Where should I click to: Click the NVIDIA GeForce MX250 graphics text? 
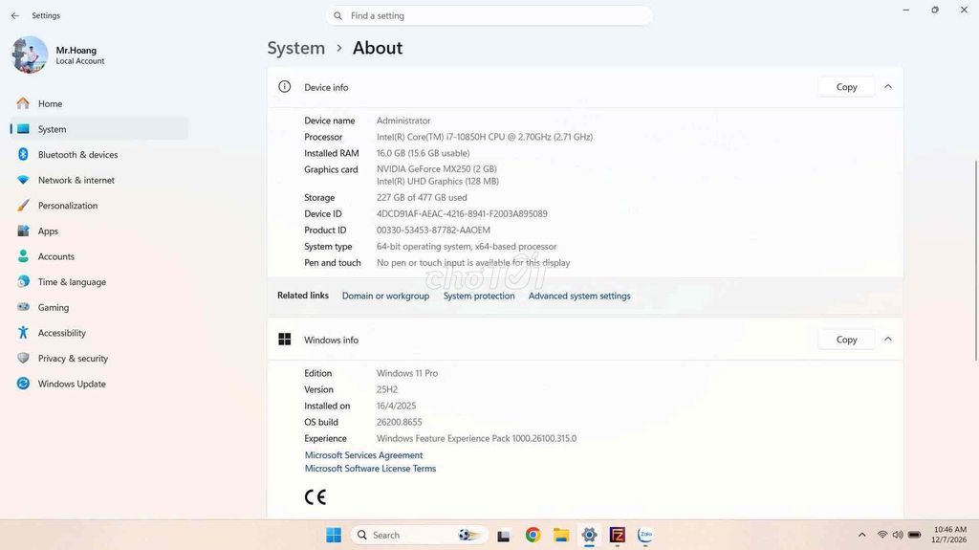point(436,168)
